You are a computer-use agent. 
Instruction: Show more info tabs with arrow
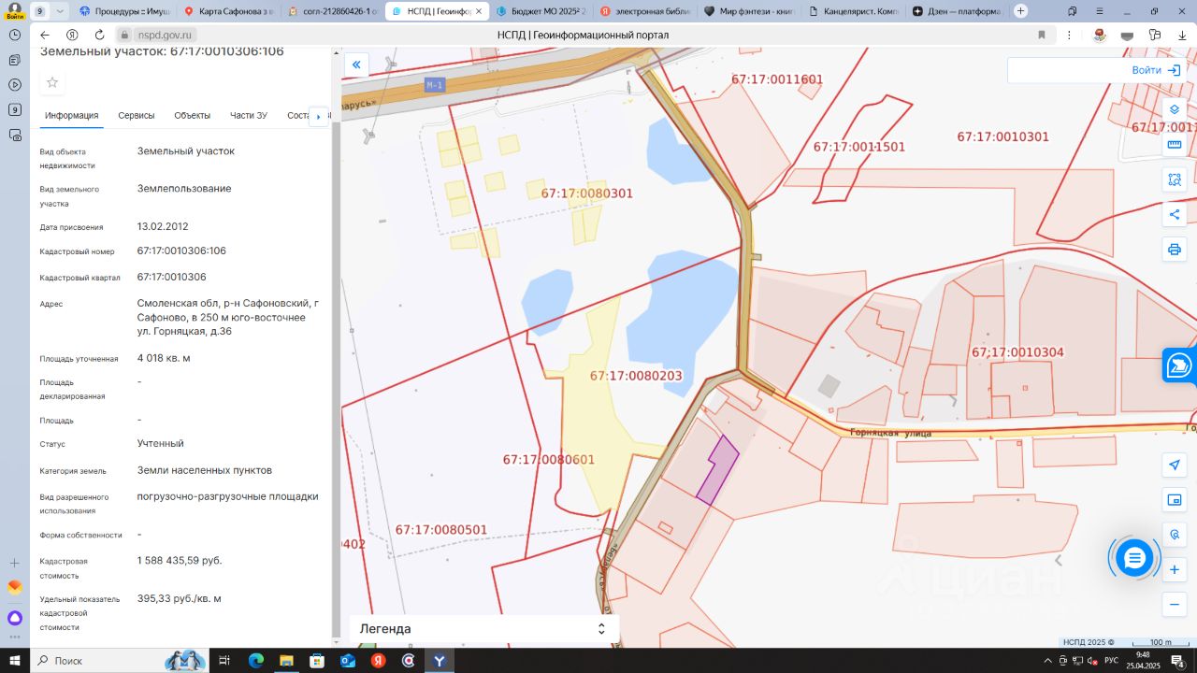318,116
